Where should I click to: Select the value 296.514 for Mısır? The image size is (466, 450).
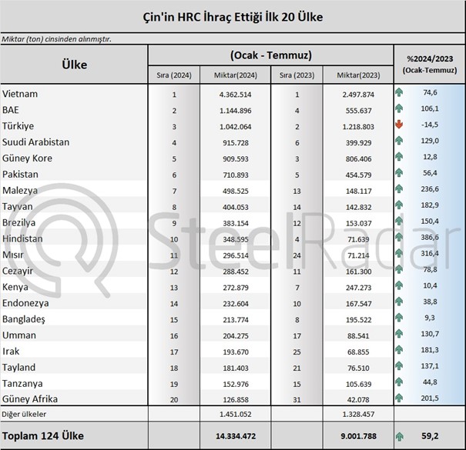[236, 255]
